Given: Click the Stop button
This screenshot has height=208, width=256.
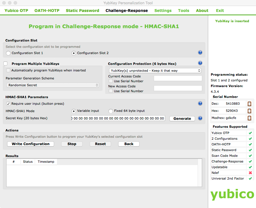Looking at the screenshot, I should point(72,144).
